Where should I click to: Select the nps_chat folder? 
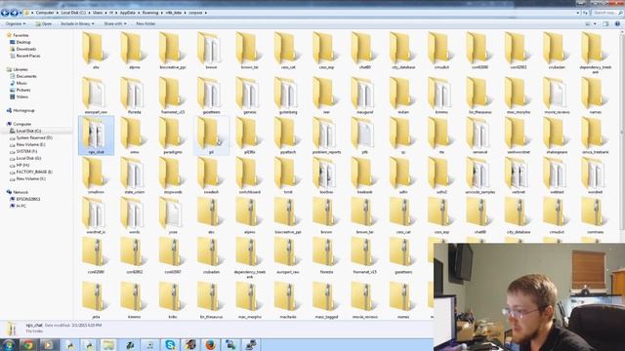(x=96, y=136)
